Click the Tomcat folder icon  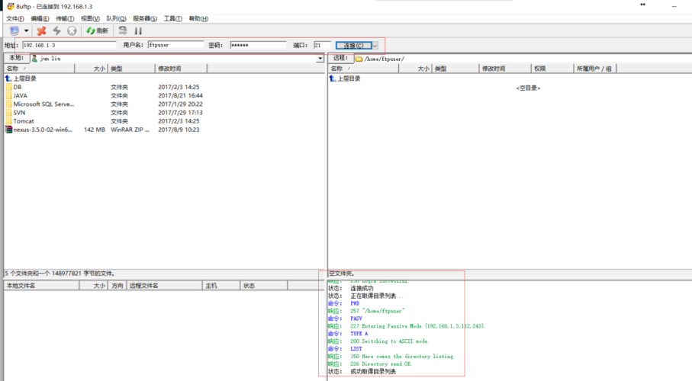(x=9, y=121)
